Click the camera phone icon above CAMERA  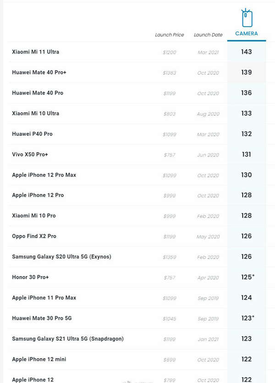click(247, 17)
